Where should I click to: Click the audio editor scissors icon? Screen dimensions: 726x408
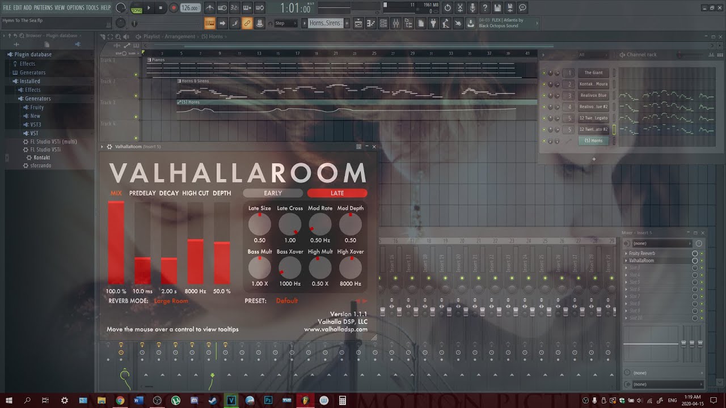(x=460, y=8)
